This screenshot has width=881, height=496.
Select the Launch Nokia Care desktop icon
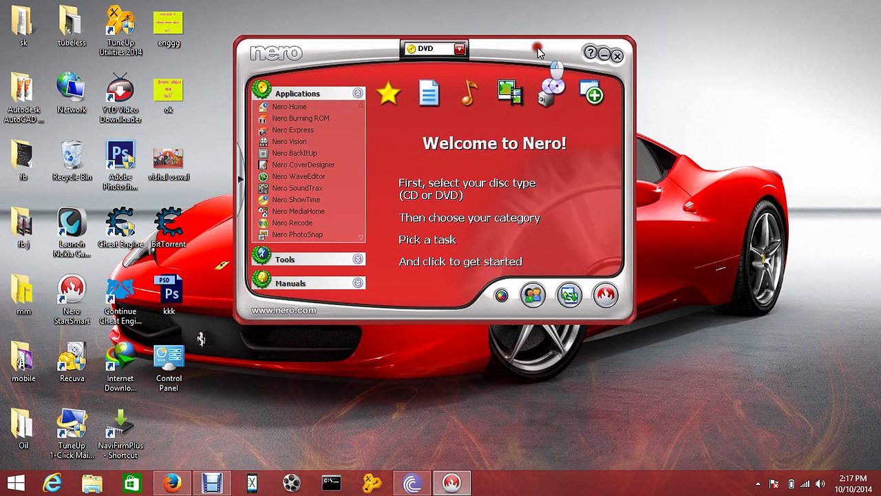[x=72, y=233]
